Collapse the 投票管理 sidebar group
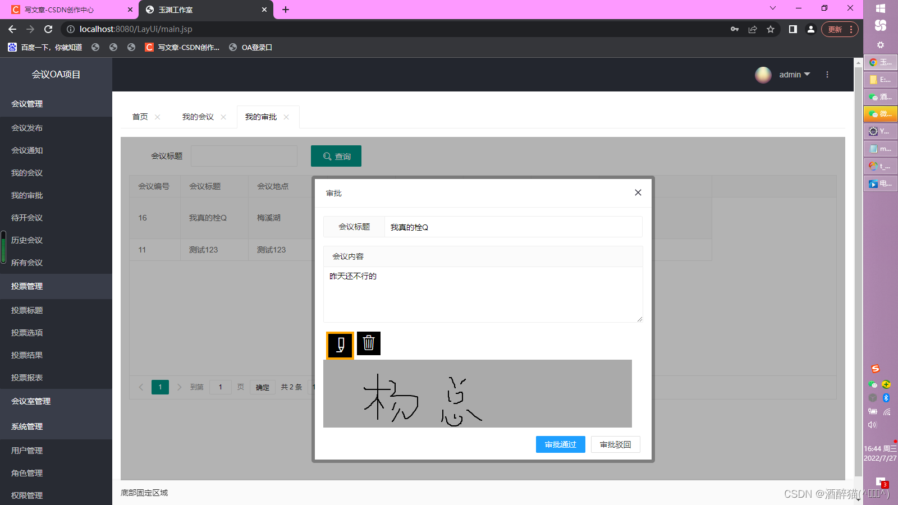Screen dimensions: 898x505 56,286
